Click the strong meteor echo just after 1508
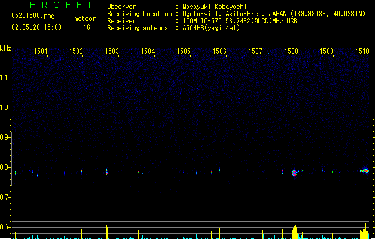This screenshot has width=376, height=239. coord(295,173)
